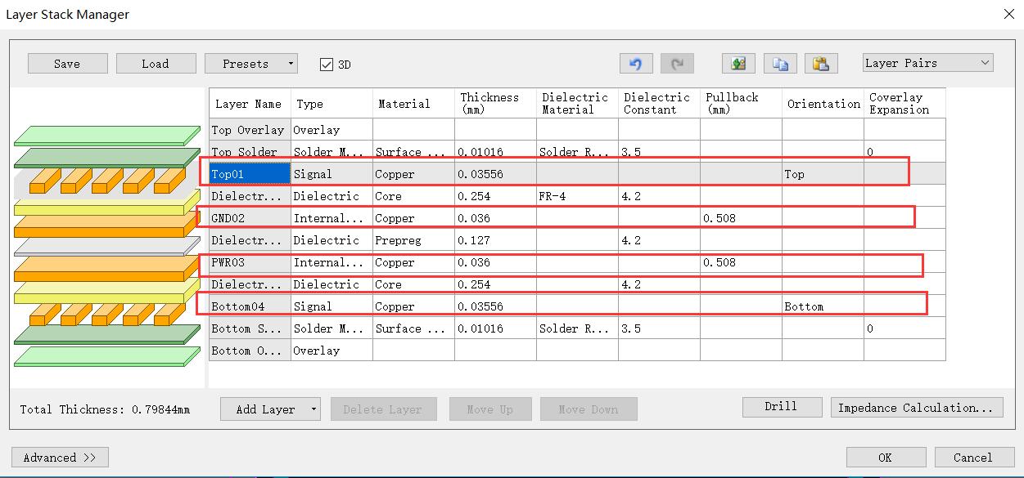Open Impedance Calculation dialog
1024x478 pixels.
(x=917, y=407)
